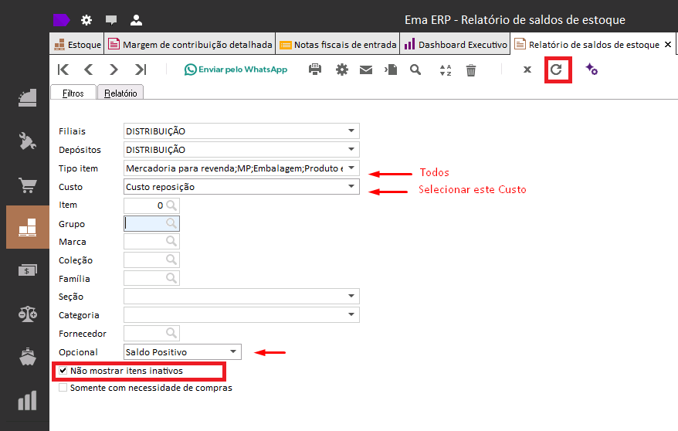Expand the Filiais dropdown

click(351, 131)
